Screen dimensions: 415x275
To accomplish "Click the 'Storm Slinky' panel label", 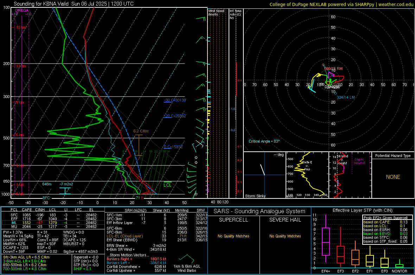I will 255,196.
